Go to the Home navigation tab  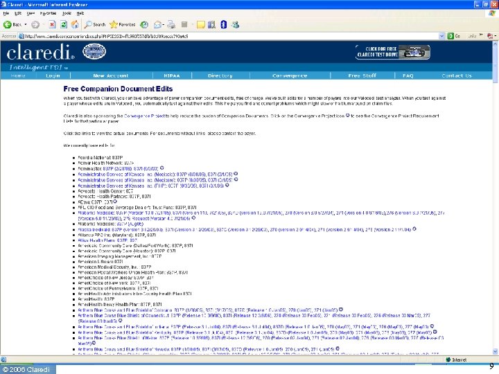click(18, 75)
